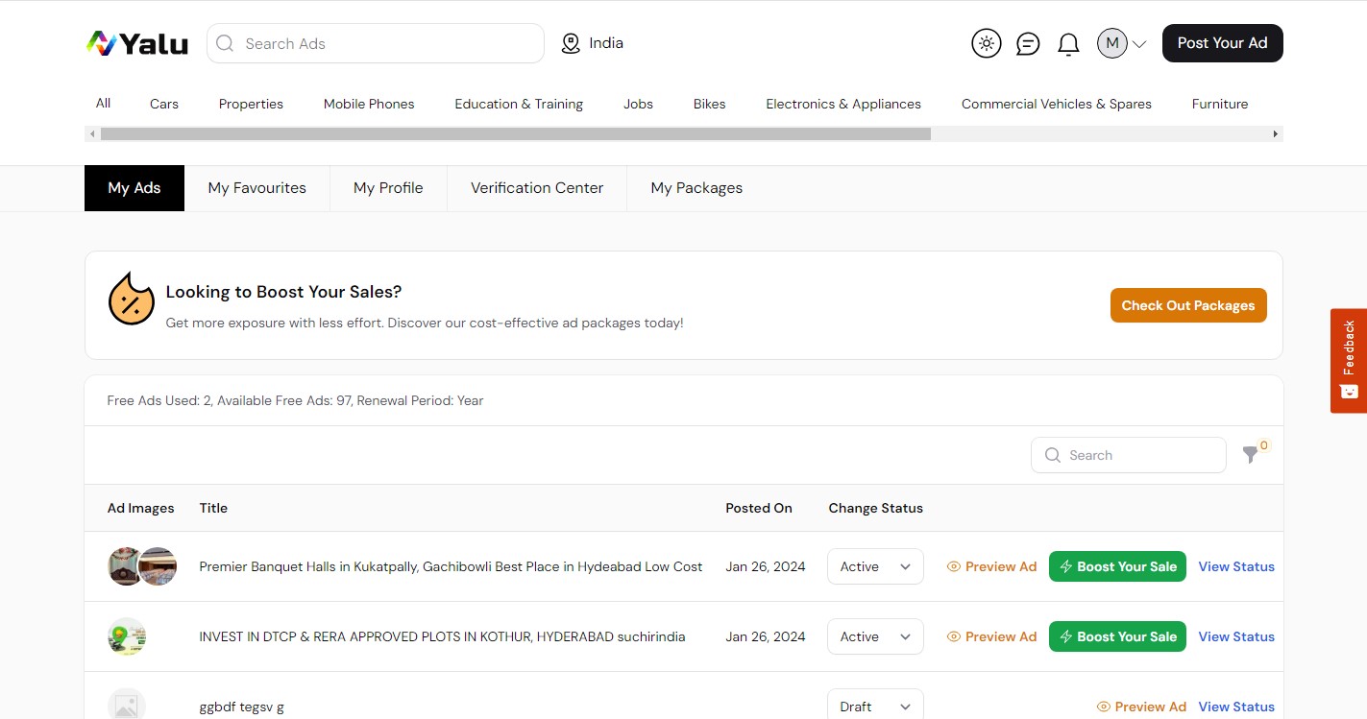Expand the profile menu chevron
This screenshot has height=719, width=1367.
pyautogui.click(x=1139, y=44)
